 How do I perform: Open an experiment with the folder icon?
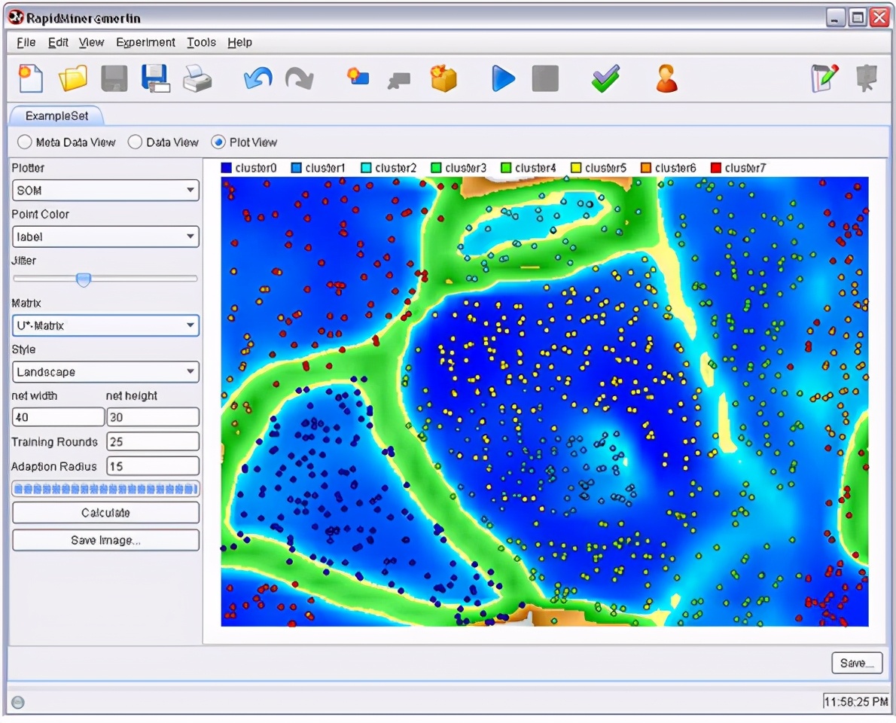(73, 78)
